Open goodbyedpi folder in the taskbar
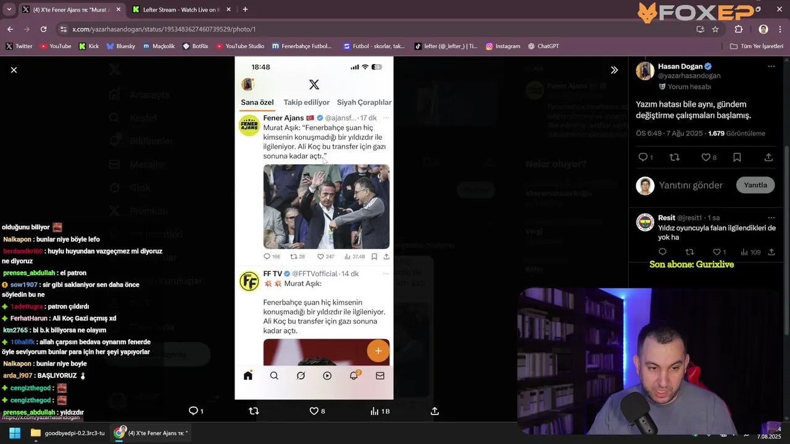Screen dimensions: 790x444 click(68, 433)
